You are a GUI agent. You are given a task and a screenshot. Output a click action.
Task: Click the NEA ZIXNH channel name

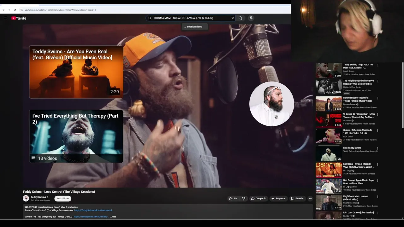point(348,137)
